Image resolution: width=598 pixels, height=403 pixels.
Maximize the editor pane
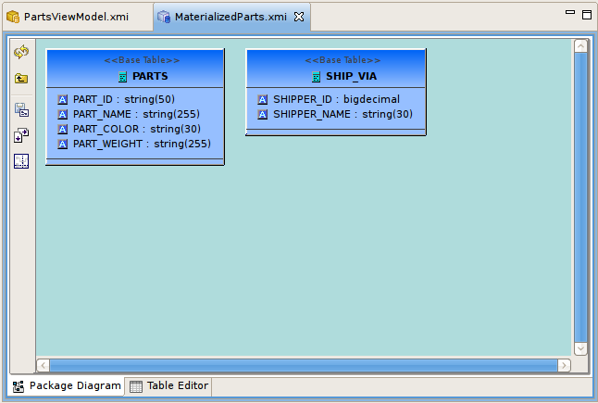pyautogui.click(x=586, y=15)
